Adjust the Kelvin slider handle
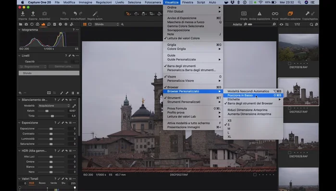Image resolution: width=336 pixels, height=191 pixels. (47, 111)
